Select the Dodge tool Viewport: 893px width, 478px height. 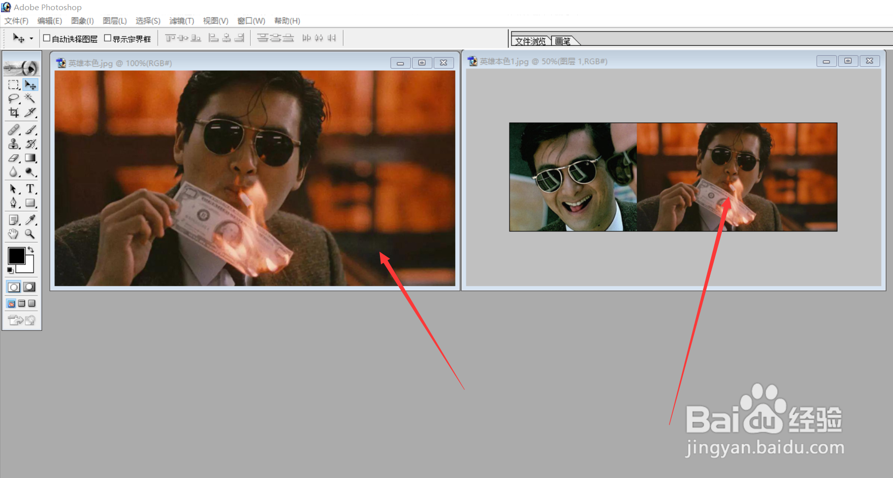(x=30, y=173)
